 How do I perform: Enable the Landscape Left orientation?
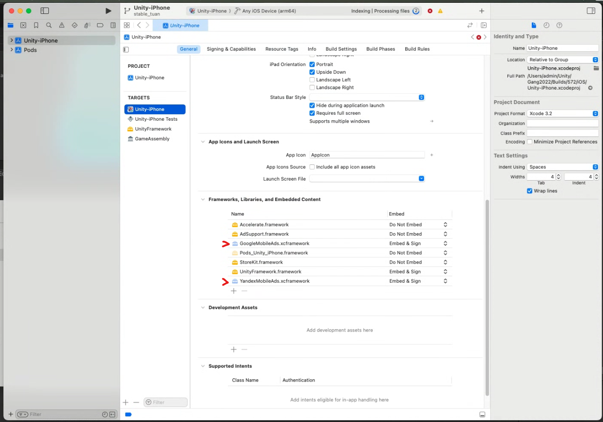pyautogui.click(x=312, y=80)
